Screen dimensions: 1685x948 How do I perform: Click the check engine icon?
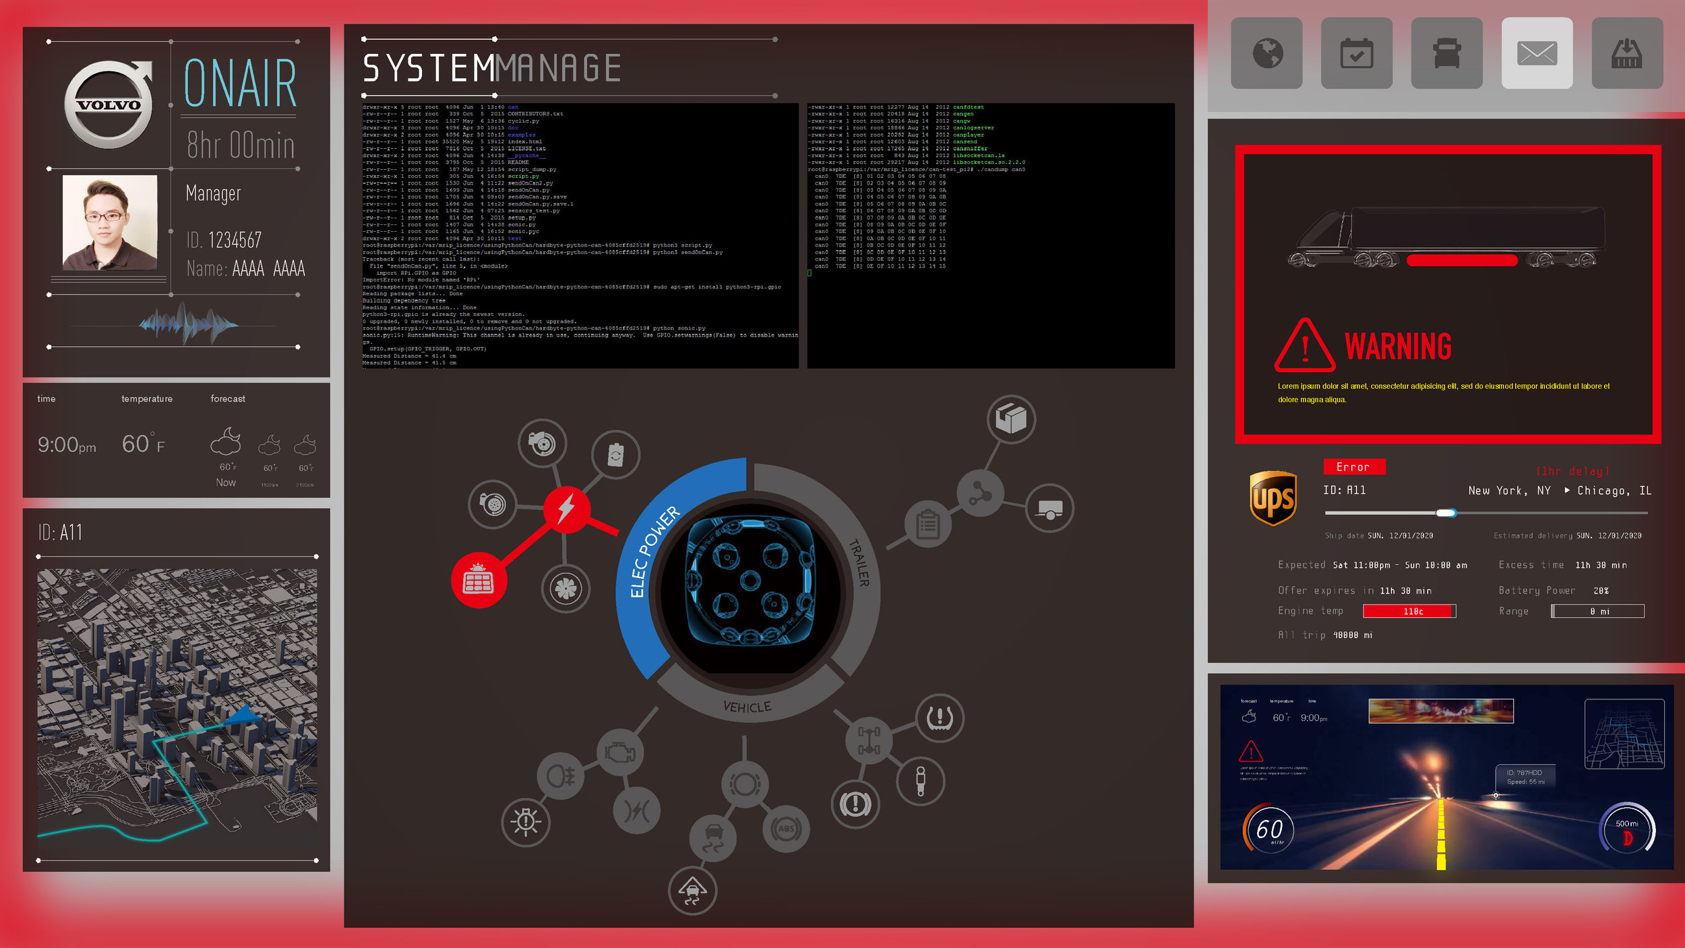coord(619,752)
